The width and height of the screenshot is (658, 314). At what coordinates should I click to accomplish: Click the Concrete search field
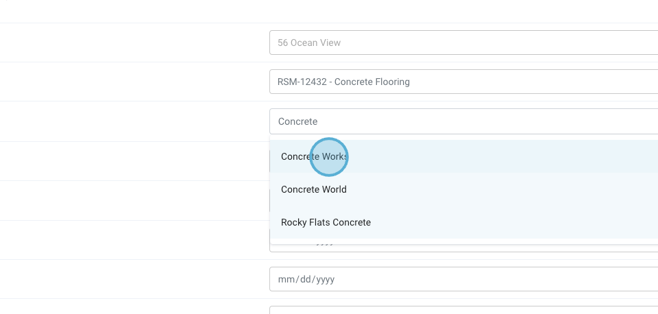[463, 121]
